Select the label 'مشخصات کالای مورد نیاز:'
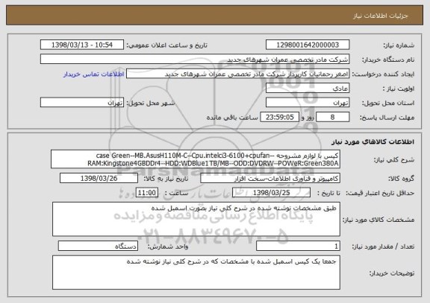The image size is (430, 303). [x=378, y=220]
